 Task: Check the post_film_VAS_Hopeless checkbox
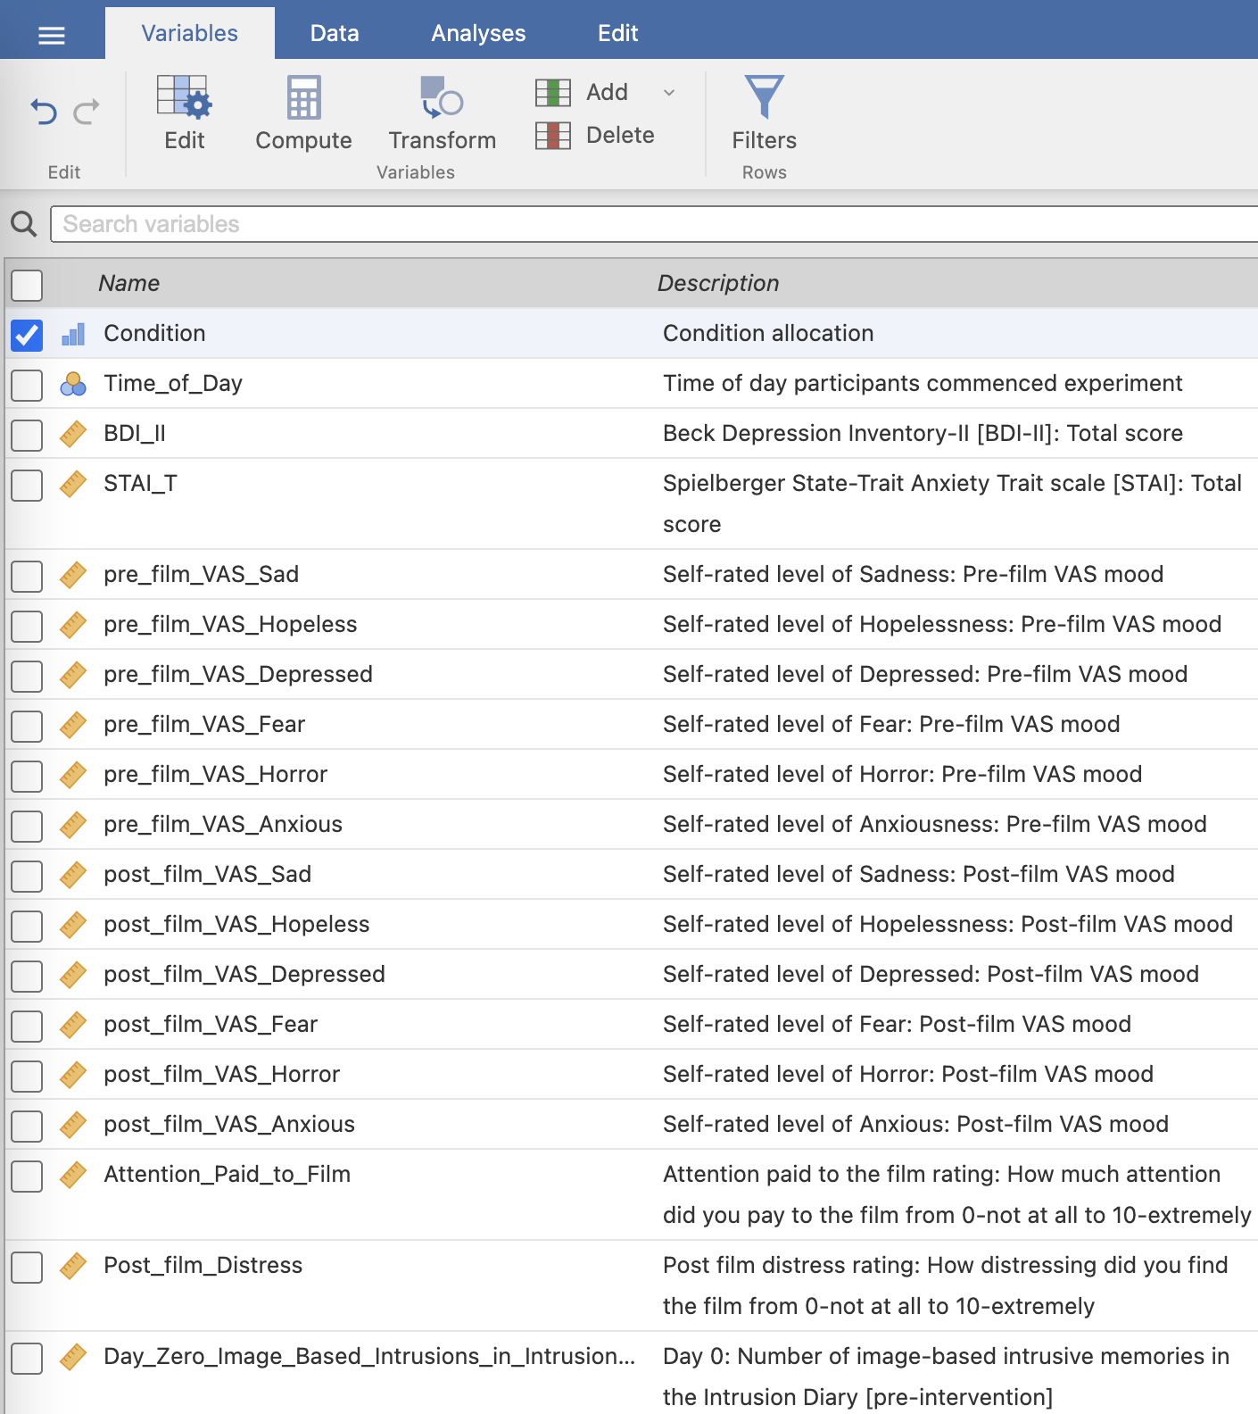27,926
